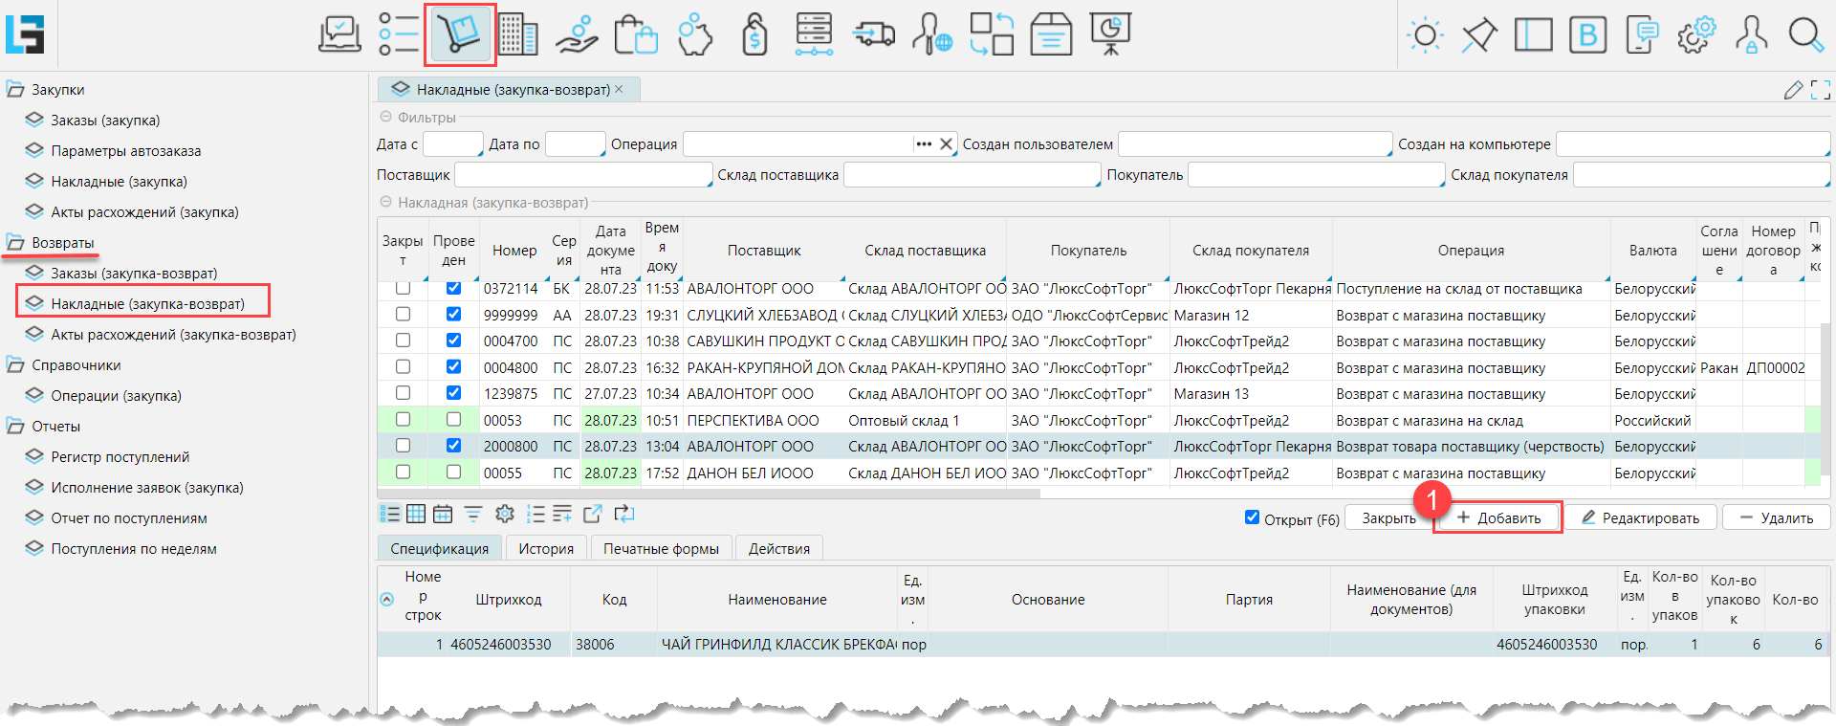Collapse the Фильтры section
The width and height of the screenshot is (1836, 726).
[x=386, y=117]
